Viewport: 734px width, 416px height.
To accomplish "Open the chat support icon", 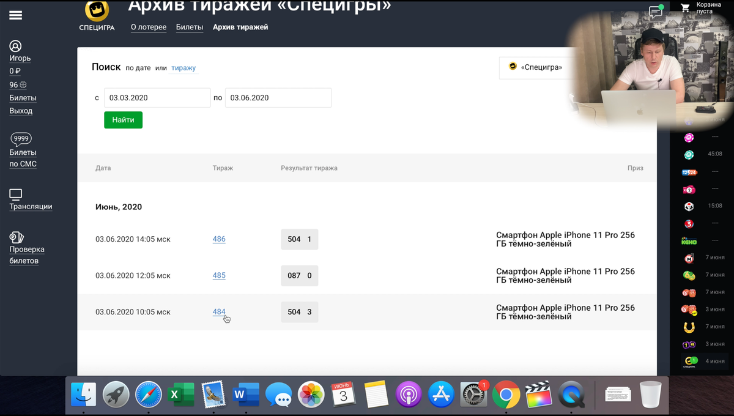I will click(656, 12).
